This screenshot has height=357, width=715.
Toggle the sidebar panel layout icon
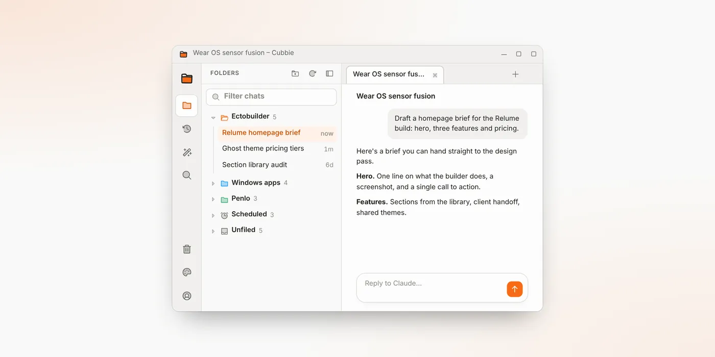(x=329, y=73)
